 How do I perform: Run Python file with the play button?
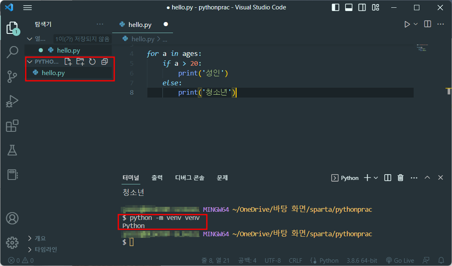tap(407, 24)
